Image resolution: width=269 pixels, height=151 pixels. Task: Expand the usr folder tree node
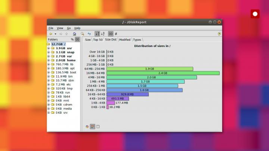tap(49, 48)
